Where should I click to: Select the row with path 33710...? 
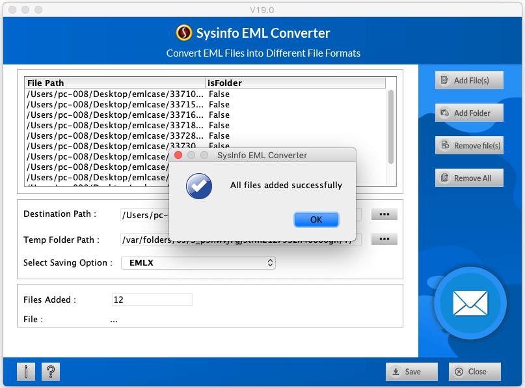(x=205, y=94)
